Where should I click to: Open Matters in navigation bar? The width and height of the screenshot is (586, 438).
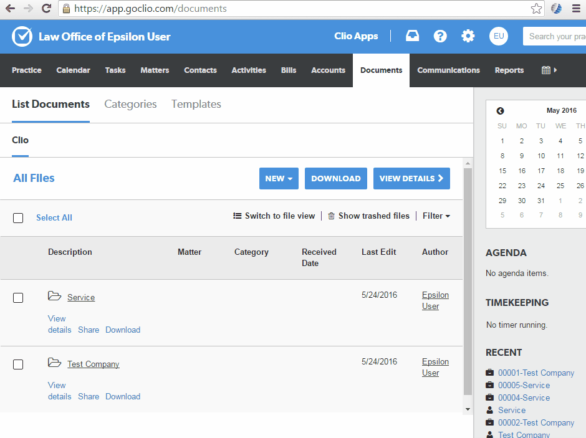[x=155, y=70]
